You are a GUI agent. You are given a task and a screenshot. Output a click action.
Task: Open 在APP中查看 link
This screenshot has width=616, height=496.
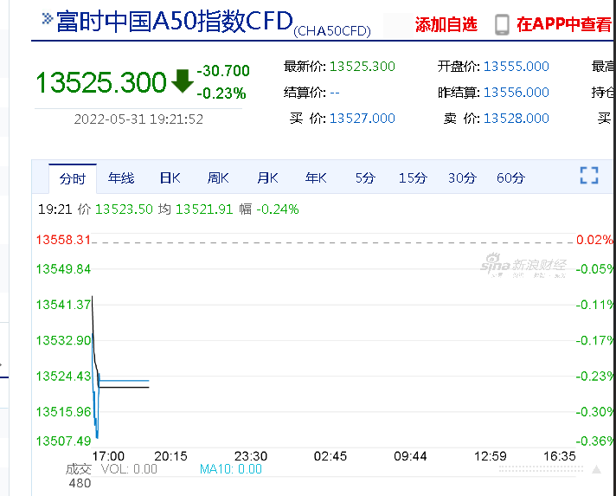[564, 24]
